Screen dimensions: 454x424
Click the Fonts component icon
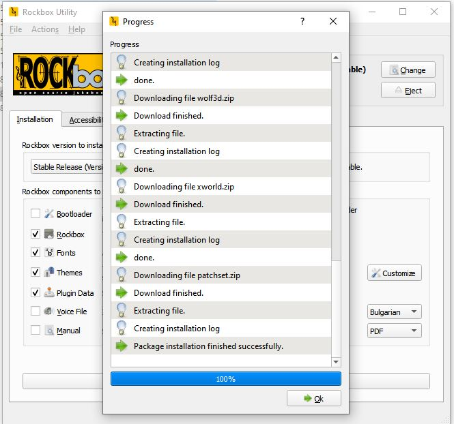(49, 252)
